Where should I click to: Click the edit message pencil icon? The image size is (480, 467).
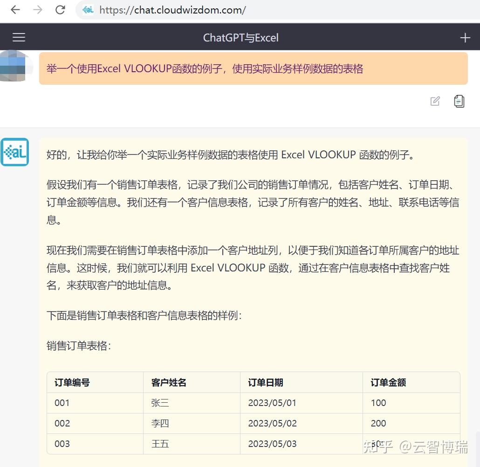point(435,101)
